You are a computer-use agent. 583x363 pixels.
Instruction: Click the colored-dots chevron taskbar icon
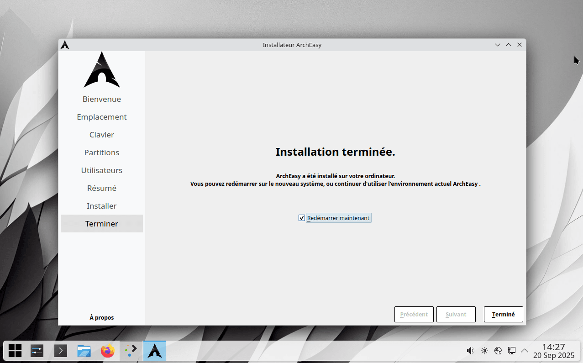pos(131,351)
